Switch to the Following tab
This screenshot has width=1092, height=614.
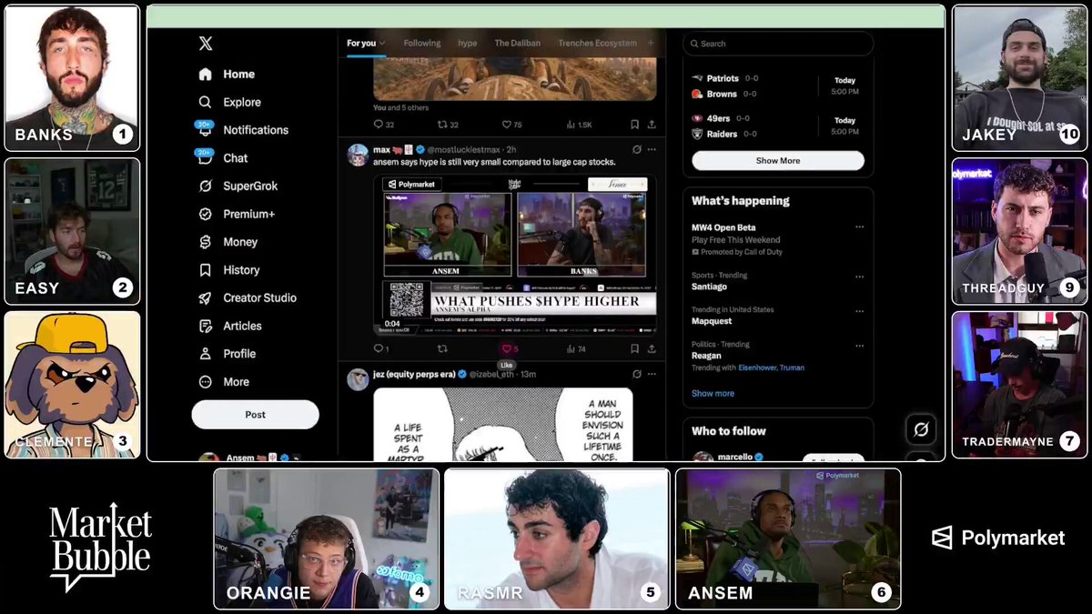click(422, 43)
